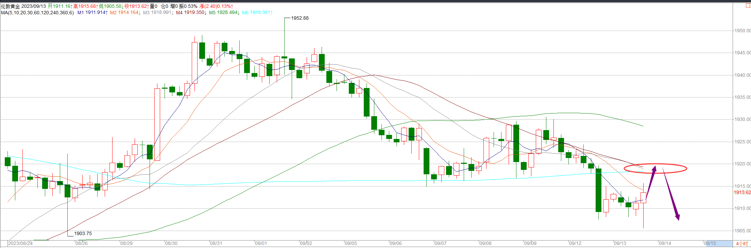Click the 1925.00 price axis label
751x248 pixels.
pyautogui.click(x=743, y=142)
